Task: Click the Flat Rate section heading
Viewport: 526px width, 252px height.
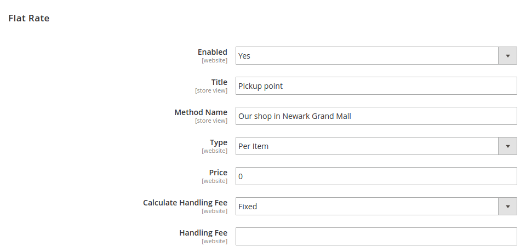Action: pyautogui.click(x=29, y=18)
